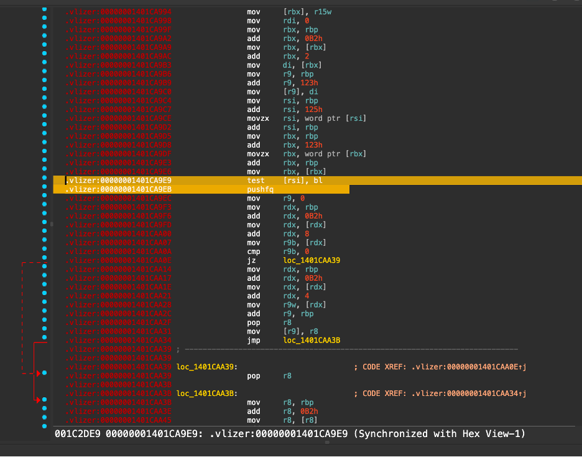Select the loc_1401CAA3B: label
The image size is (582, 457).
coord(207,393)
